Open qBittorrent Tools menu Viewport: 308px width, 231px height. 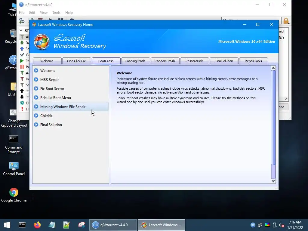[56, 13]
